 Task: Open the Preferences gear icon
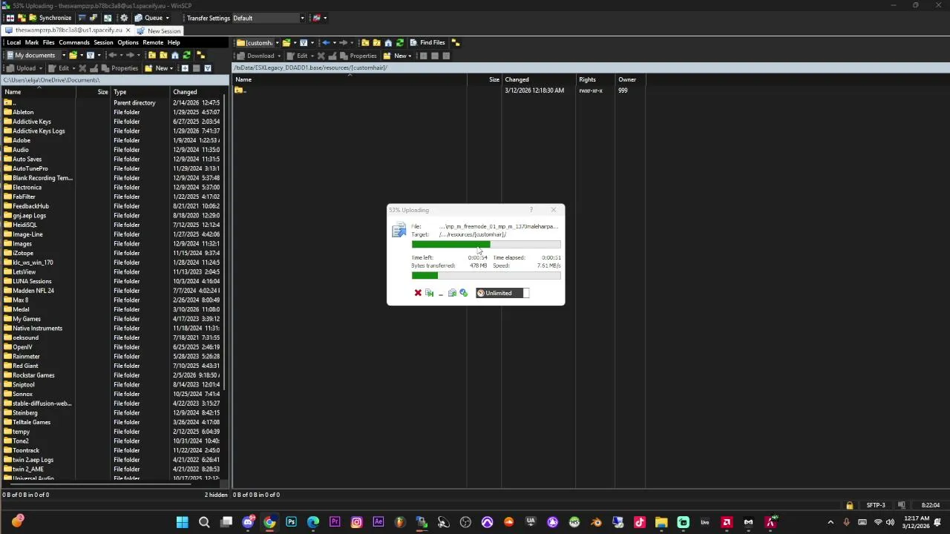coord(123,18)
